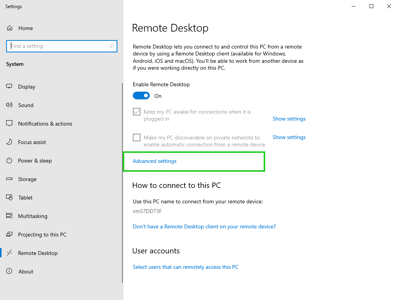The width and height of the screenshot is (398, 300).
Task: Click the Sound speaker icon
Action: point(9,105)
